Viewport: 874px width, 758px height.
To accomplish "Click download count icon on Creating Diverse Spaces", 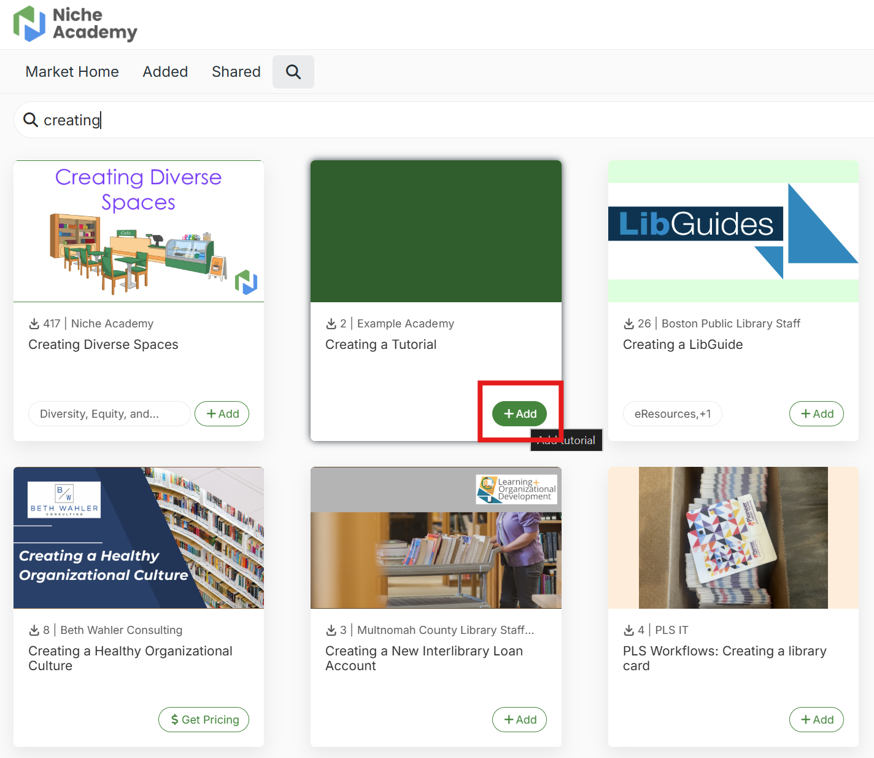I will (34, 324).
